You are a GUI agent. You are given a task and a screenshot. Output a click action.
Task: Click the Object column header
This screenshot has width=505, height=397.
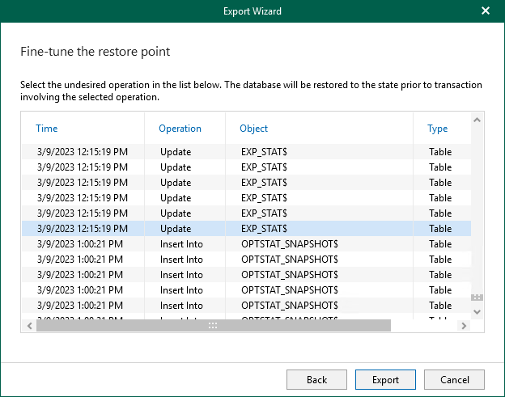pos(253,129)
